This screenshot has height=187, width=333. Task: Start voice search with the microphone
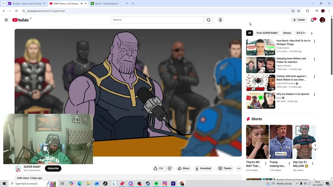[x=220, y=20]
